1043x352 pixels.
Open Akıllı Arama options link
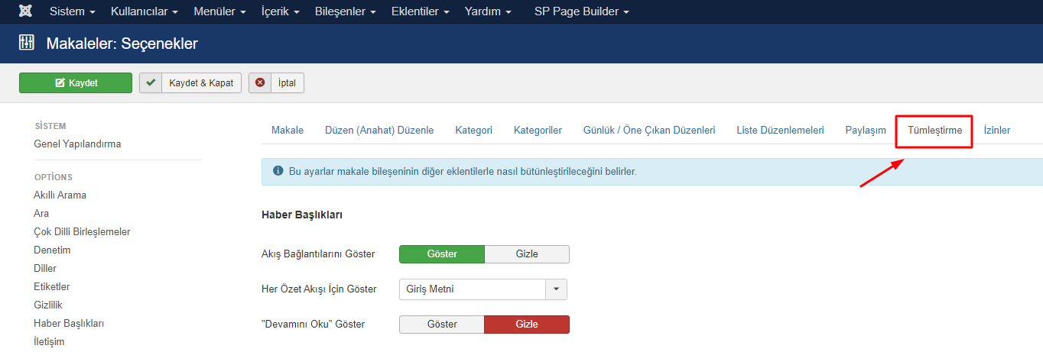tap(60, 195)
